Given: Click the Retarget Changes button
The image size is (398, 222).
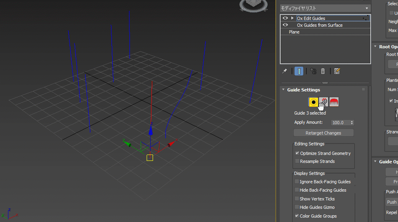Looking at the screenshot, I should [x=323, y=133].
